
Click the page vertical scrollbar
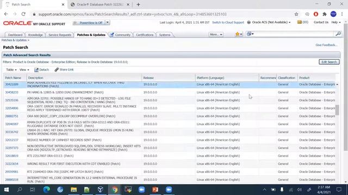[x=346, y=87]
